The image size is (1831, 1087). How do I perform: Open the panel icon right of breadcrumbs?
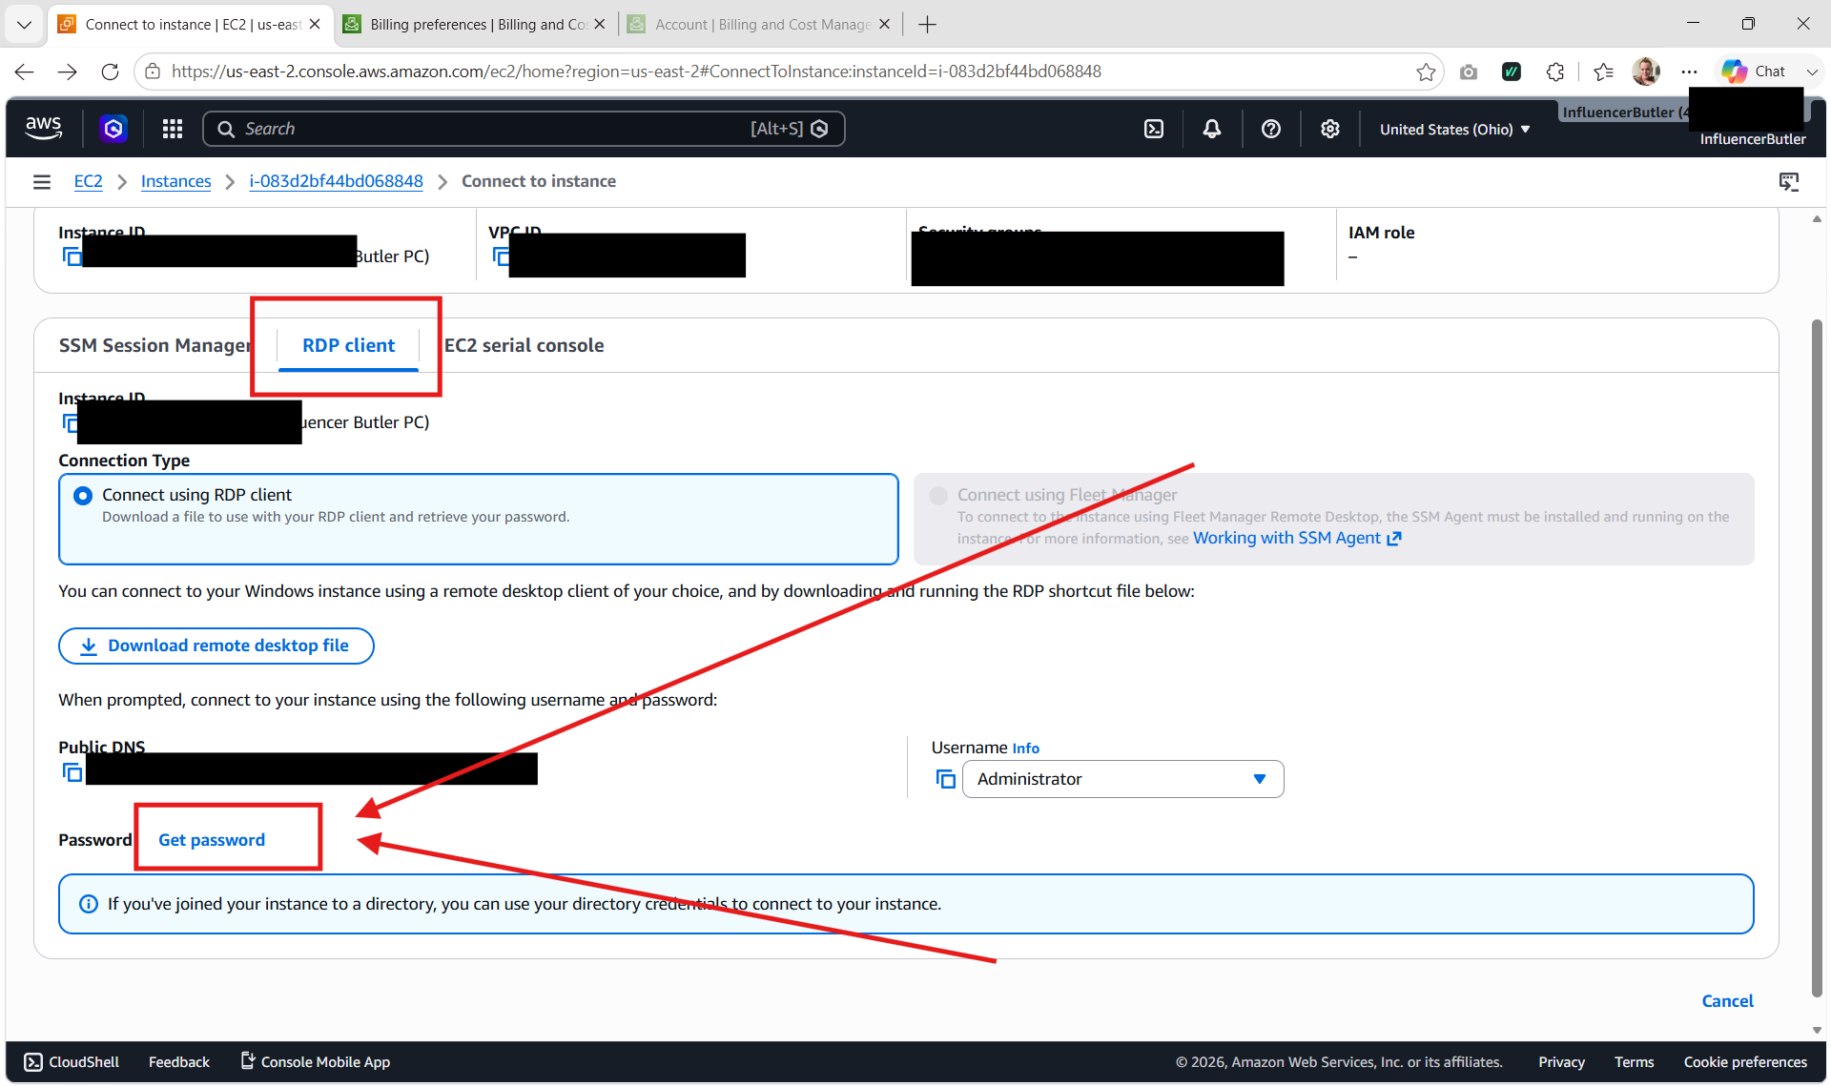tap(1789, 181)
